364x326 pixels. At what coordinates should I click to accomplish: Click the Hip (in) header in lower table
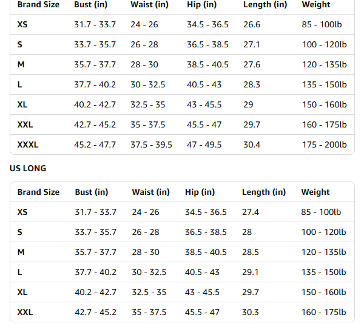[x=200, y=192]
